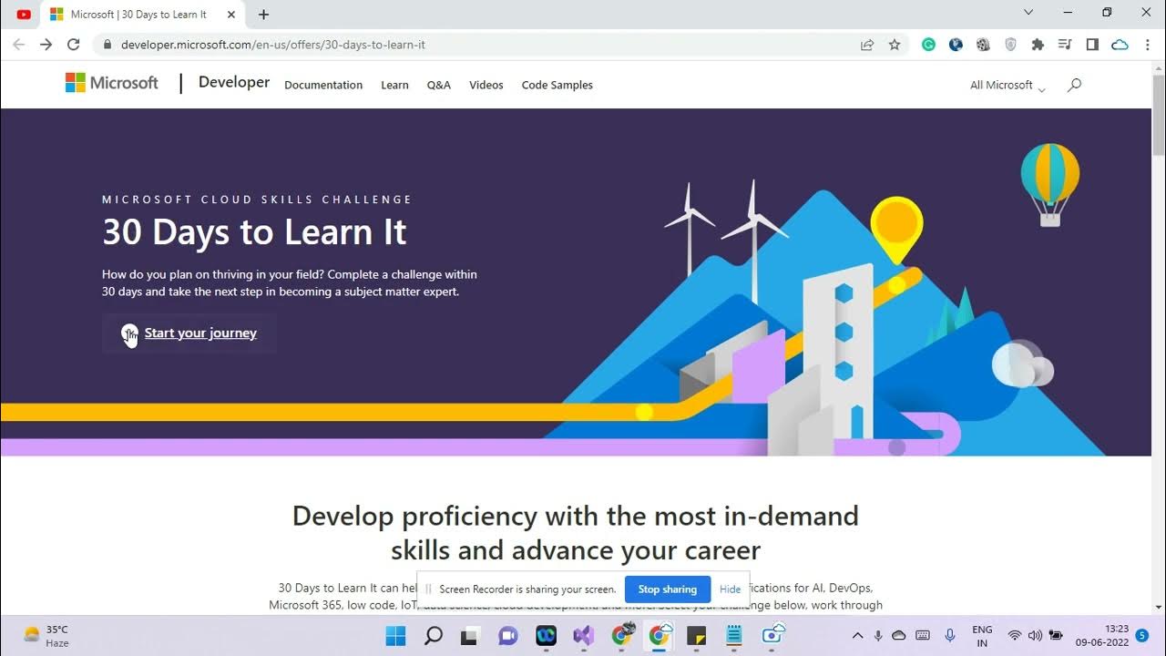Share this page via share icon
Screen dimensions: 1166x656
click(x=867, y=45)
